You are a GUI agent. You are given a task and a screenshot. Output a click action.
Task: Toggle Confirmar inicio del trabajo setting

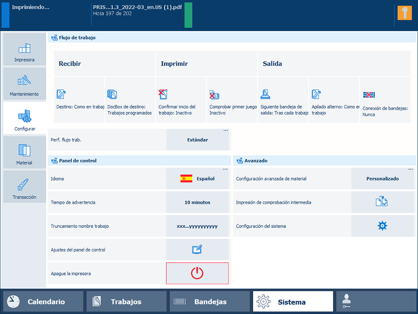coord(181,100)
